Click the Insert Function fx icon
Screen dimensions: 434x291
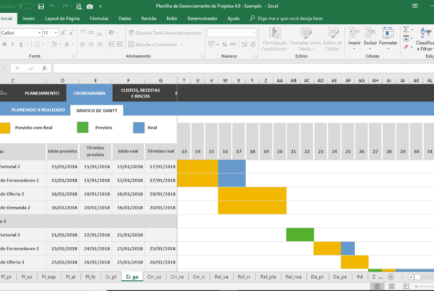44,68
